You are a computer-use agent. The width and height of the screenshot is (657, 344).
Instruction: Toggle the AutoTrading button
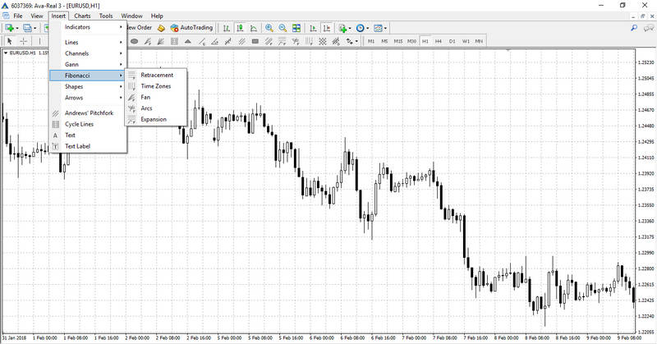(191, 27)
